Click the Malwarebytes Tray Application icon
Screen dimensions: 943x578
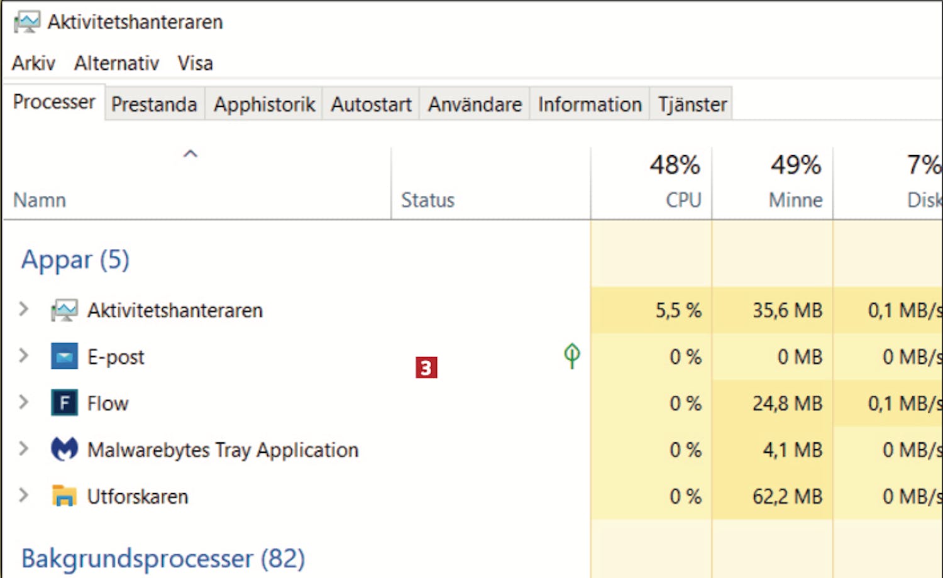[64, 450]
